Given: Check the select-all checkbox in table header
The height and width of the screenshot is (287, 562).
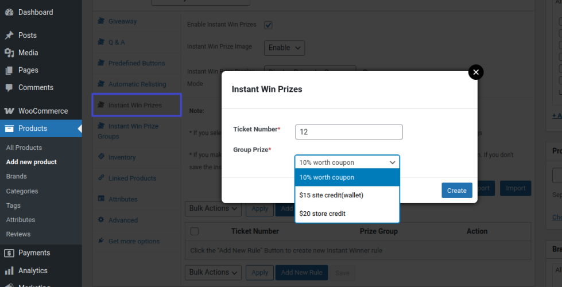Looking at the screenshot, I should 194,231.
